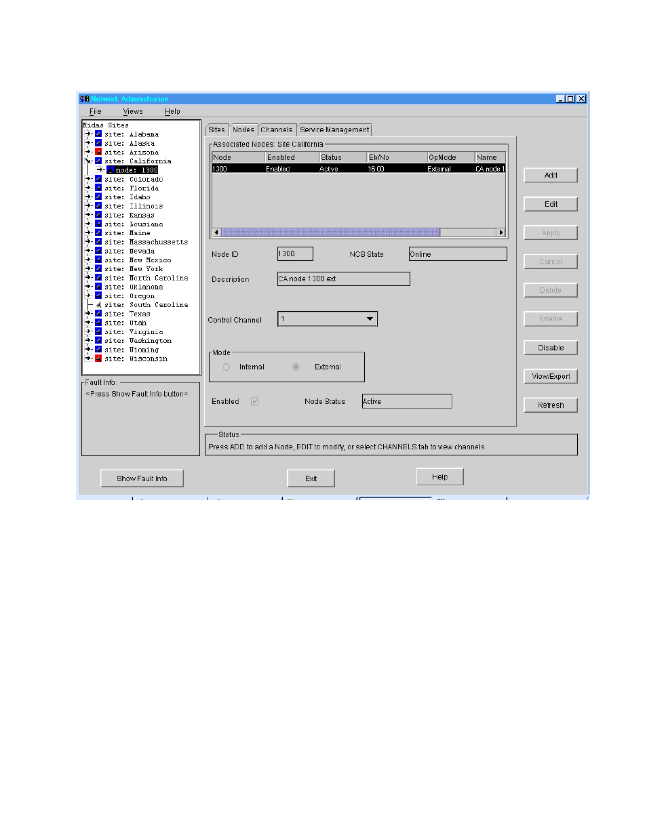The image size is (647, 837).
Task: Click the Add button
Action: [551, 175]
